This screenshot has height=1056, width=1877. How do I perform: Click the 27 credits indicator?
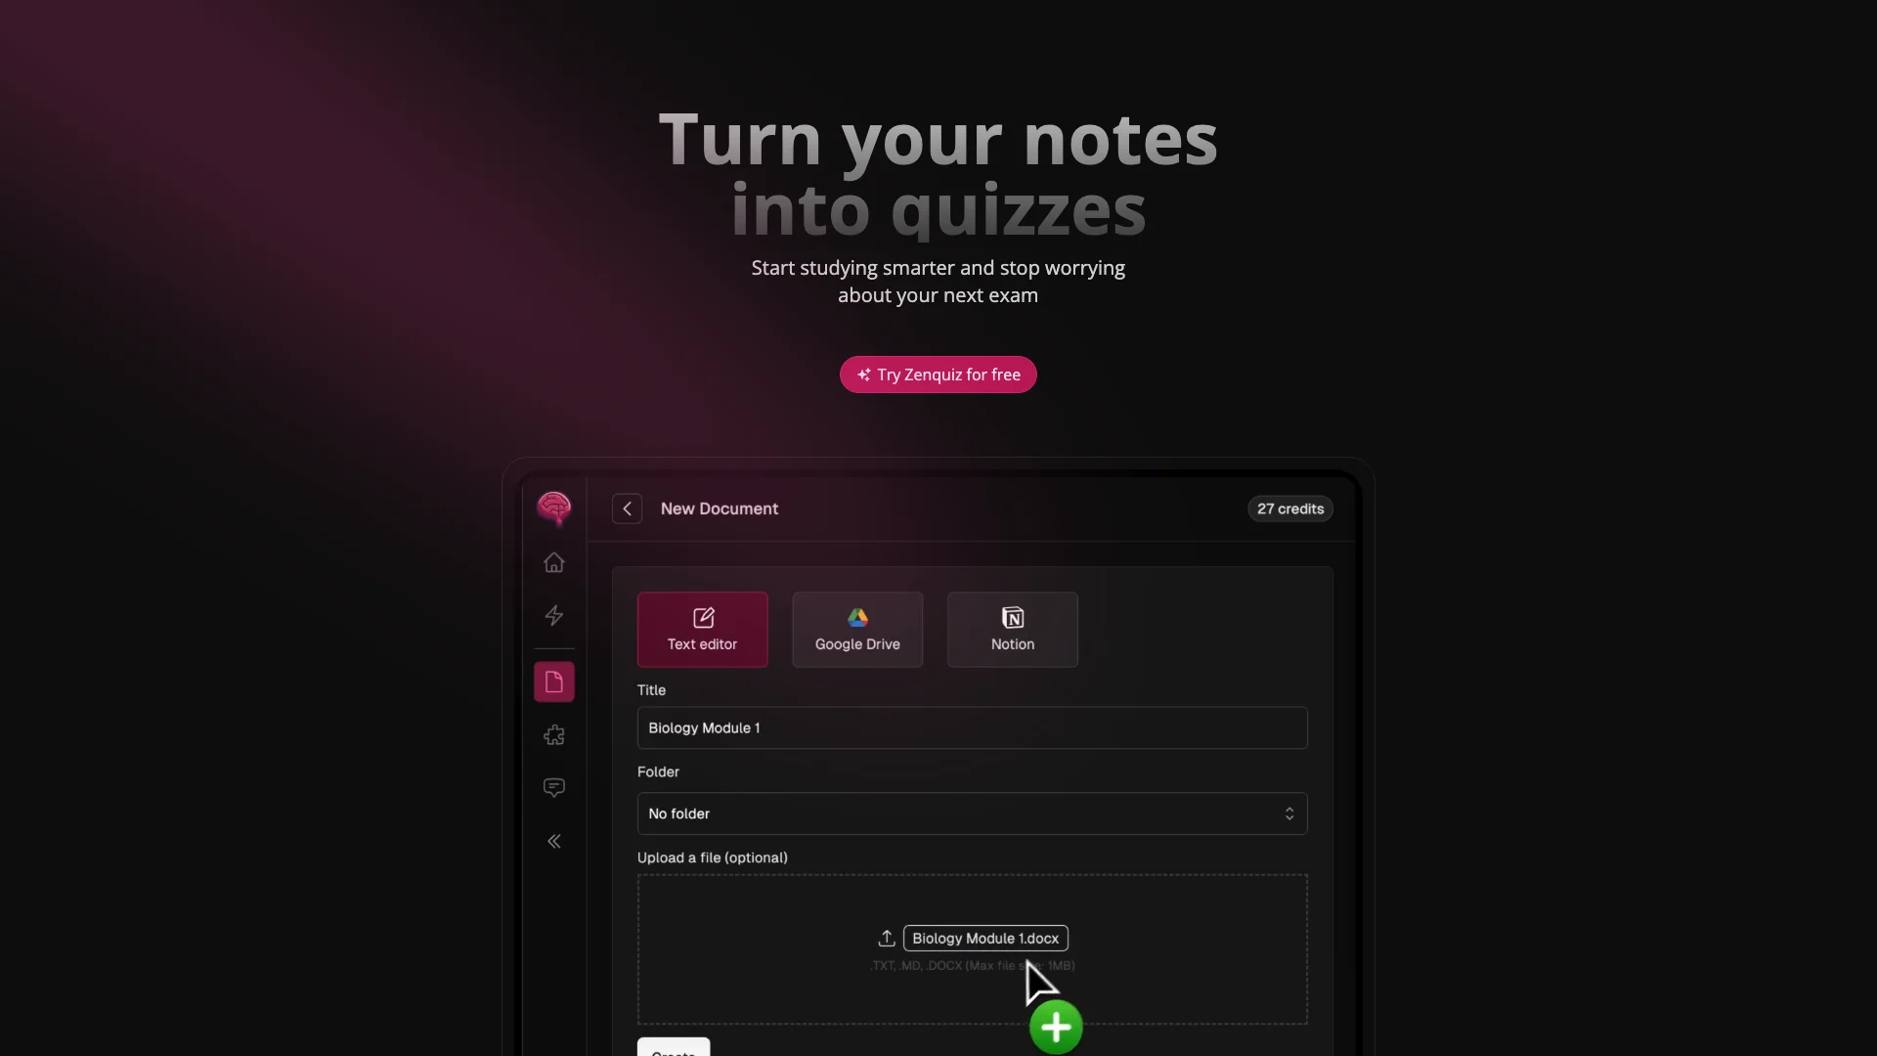point(1289,508)
